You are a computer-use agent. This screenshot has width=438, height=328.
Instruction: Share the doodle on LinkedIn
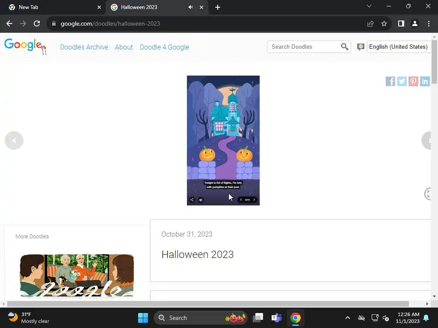(x=425, y=81)
